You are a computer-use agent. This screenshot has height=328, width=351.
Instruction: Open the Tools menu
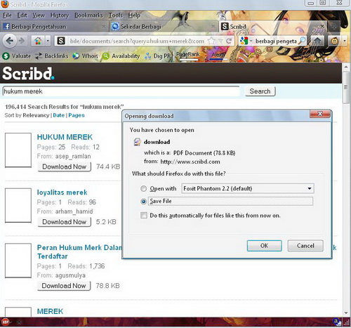pyautogui.click(x=115, y=15)
